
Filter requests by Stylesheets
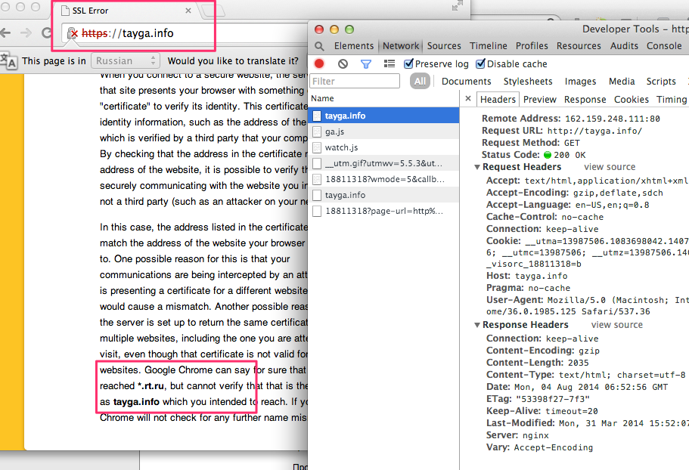coord(528,81)
